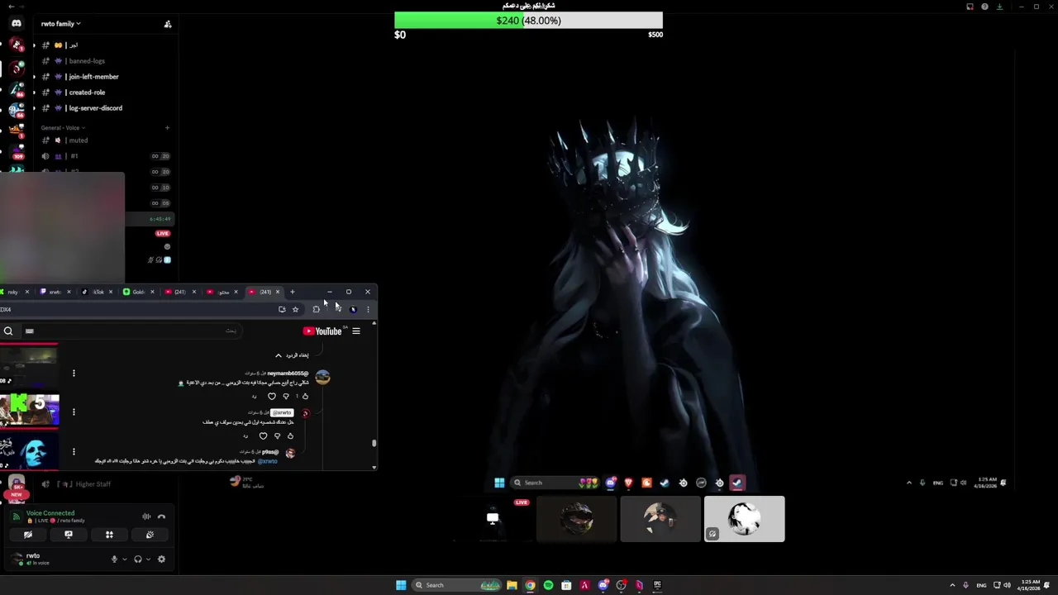This screenshot has width=1058, height=595.
Task: Select the LIVE screen share tile
Action: click(493, 519)
